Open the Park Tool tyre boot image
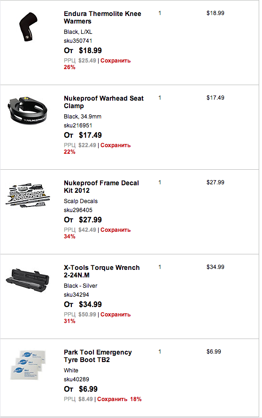The height and width of the screenshot is (418, 262). pos(28,365)
